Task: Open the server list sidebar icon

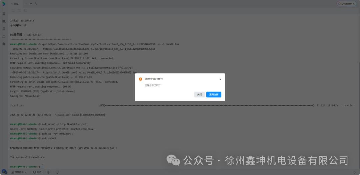Action: (4, 21)
